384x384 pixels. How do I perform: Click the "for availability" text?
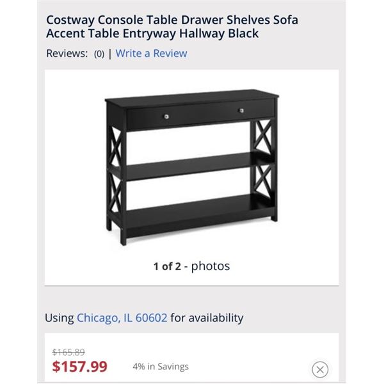pyautogui.click(x=207, y=317)
